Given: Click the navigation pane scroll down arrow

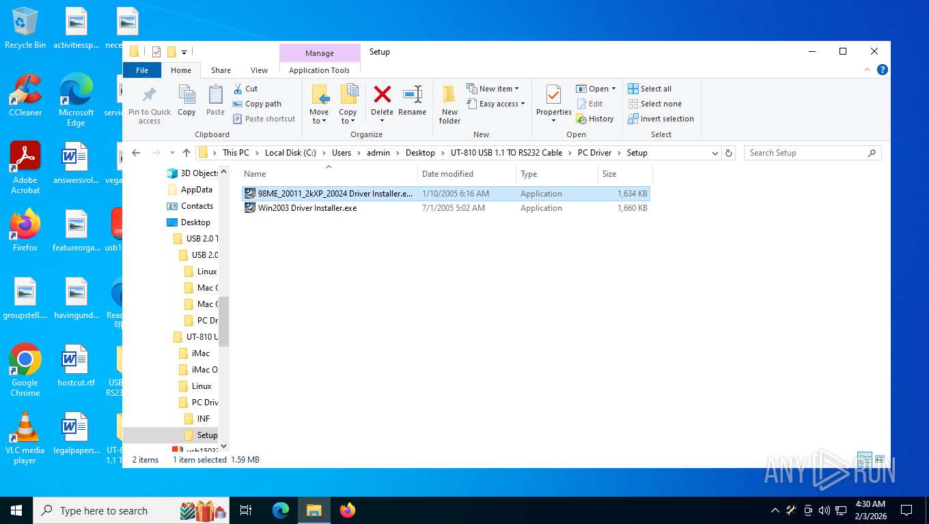Looking at the screenshot, I should (x=223, y=446).
